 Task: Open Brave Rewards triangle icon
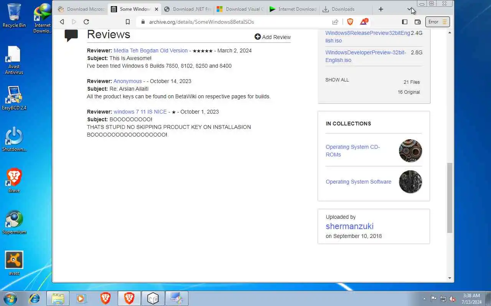[364, 21]
